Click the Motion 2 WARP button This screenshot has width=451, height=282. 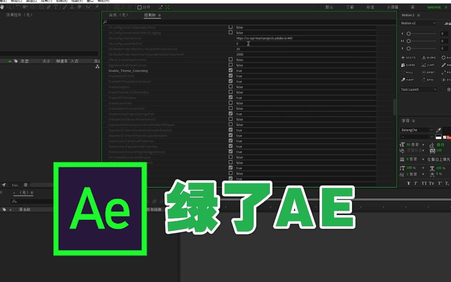(408, 80)
